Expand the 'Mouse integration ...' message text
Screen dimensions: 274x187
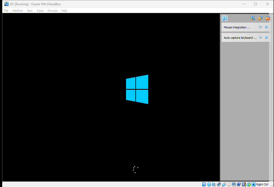tap(237, 27)
